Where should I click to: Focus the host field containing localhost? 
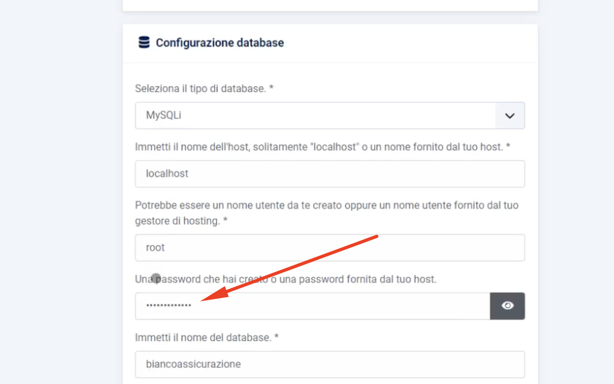coord(330,174)
